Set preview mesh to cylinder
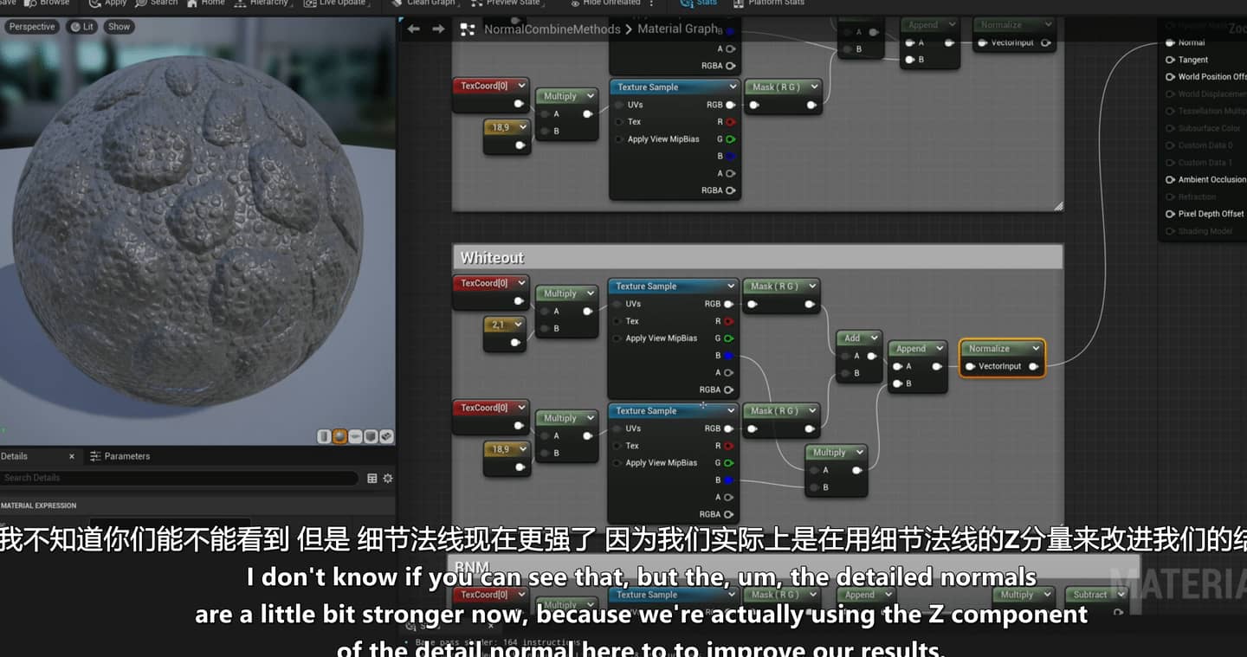This screenshot has height=657, width=1247. [324, 436]
